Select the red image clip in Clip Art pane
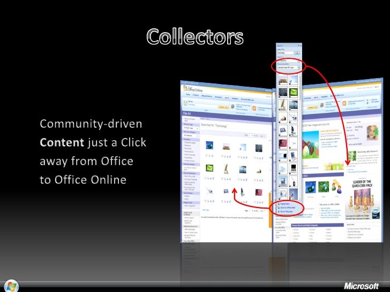Viewport: 390px width, 292px height. (x=283, y=143)
